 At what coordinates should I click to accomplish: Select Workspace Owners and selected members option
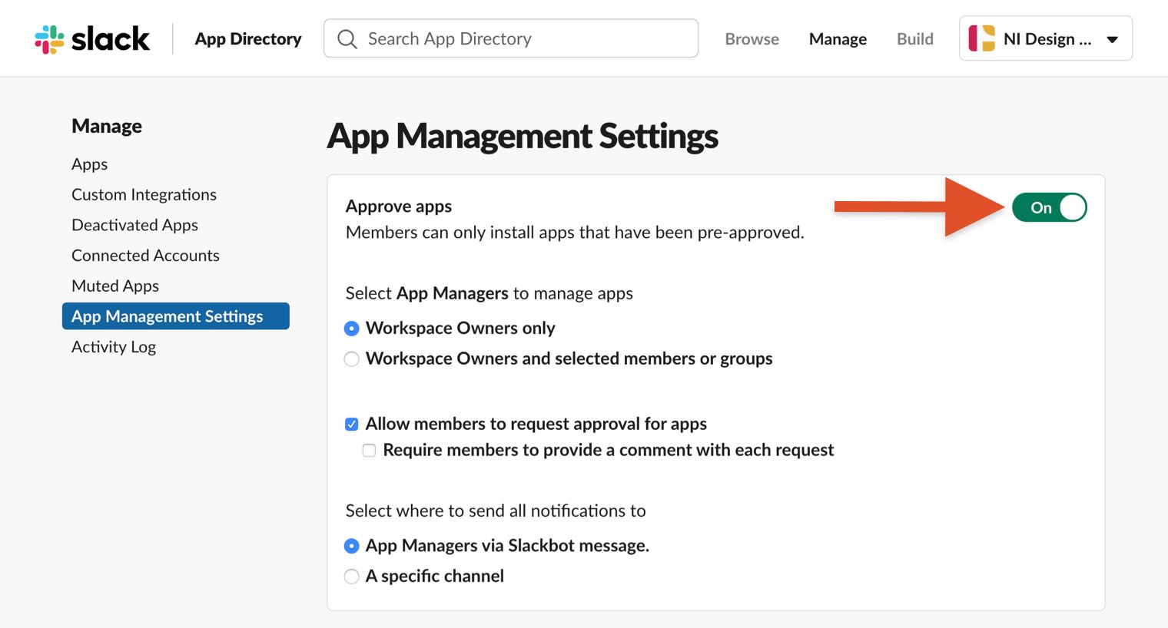(352, 359)
